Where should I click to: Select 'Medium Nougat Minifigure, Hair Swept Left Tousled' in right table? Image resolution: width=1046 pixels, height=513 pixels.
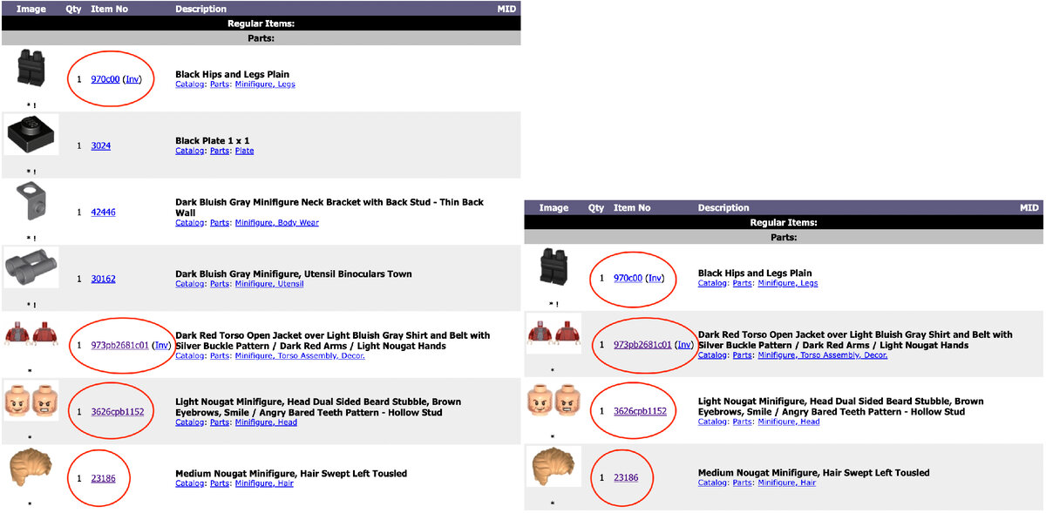[814, 473]
